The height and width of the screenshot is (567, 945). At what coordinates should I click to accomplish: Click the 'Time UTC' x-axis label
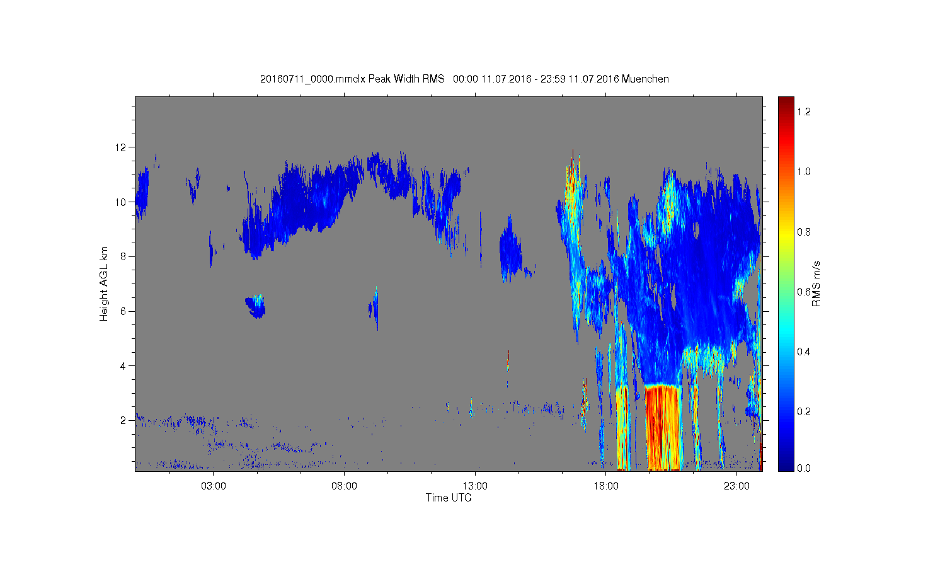click(449, 498)
